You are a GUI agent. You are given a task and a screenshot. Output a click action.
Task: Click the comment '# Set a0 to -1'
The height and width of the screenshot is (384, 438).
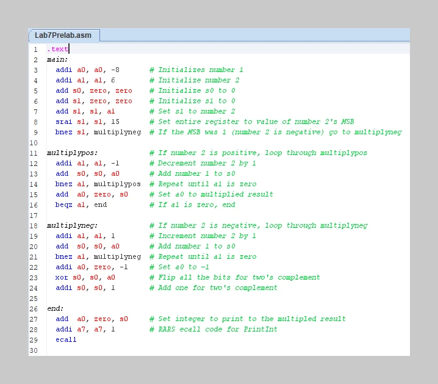coord(179,267)
